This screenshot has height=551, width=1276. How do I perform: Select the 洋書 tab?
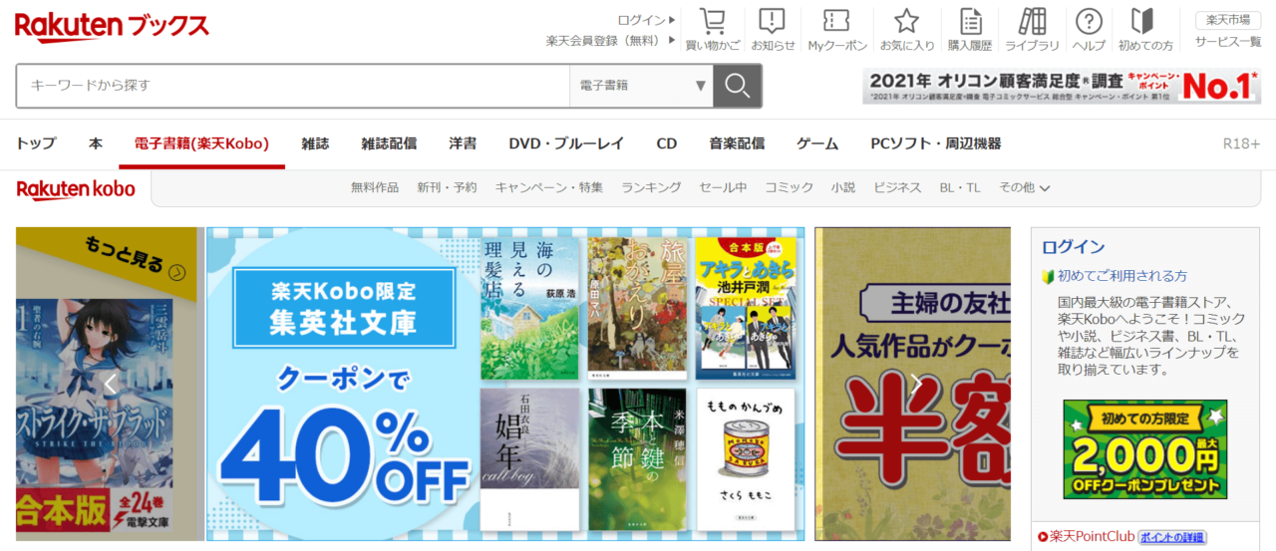click(463, 143)
